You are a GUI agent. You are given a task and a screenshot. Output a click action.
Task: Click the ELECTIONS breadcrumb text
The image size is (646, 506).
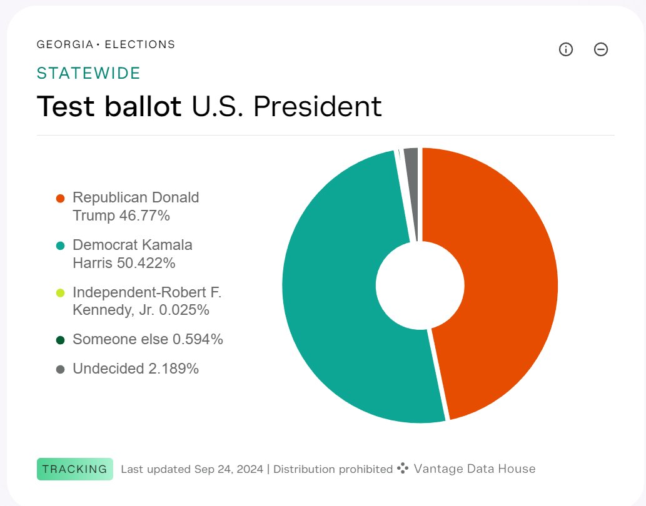[140, 45]
